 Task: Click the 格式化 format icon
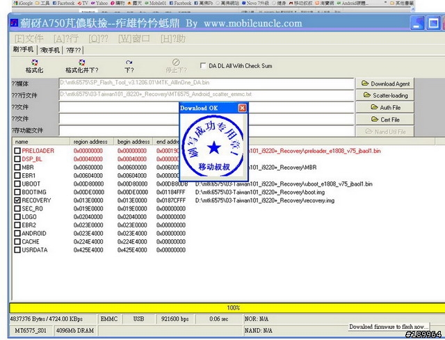34,66
